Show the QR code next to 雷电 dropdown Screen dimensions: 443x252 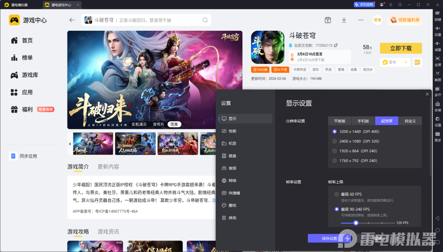(417, 62)
